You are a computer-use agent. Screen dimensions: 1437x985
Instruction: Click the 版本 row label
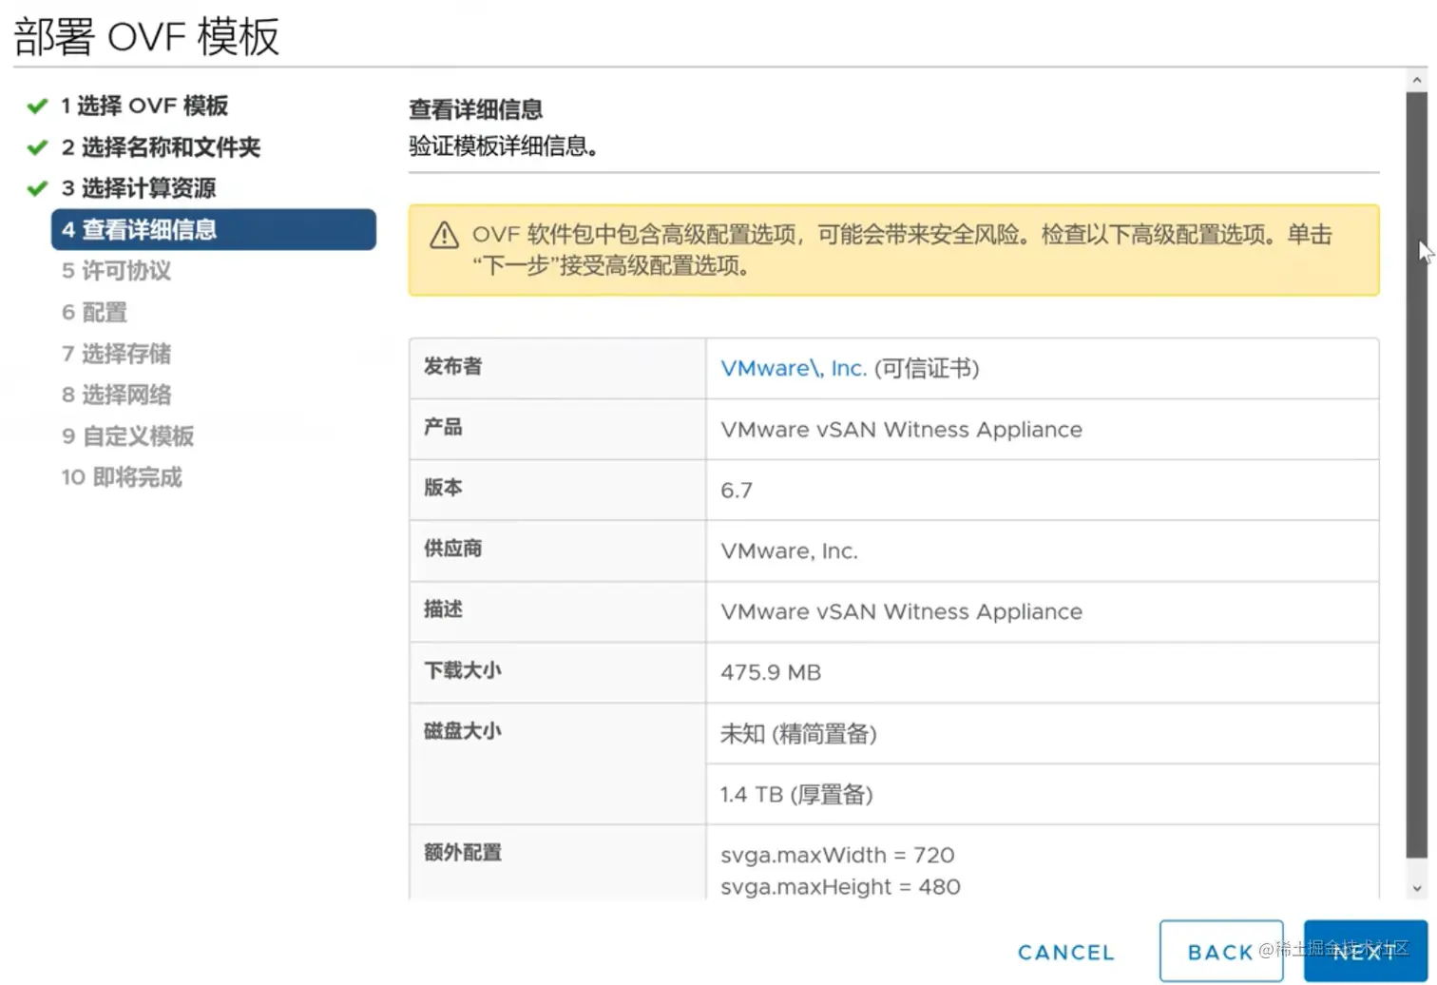point(443,488)
